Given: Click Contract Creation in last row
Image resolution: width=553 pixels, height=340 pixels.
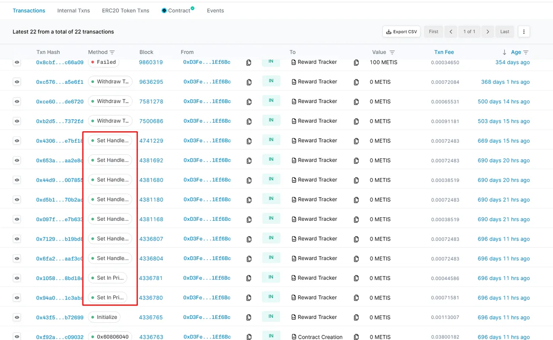Looking at the screenshot, I should [x=320, y=337].
